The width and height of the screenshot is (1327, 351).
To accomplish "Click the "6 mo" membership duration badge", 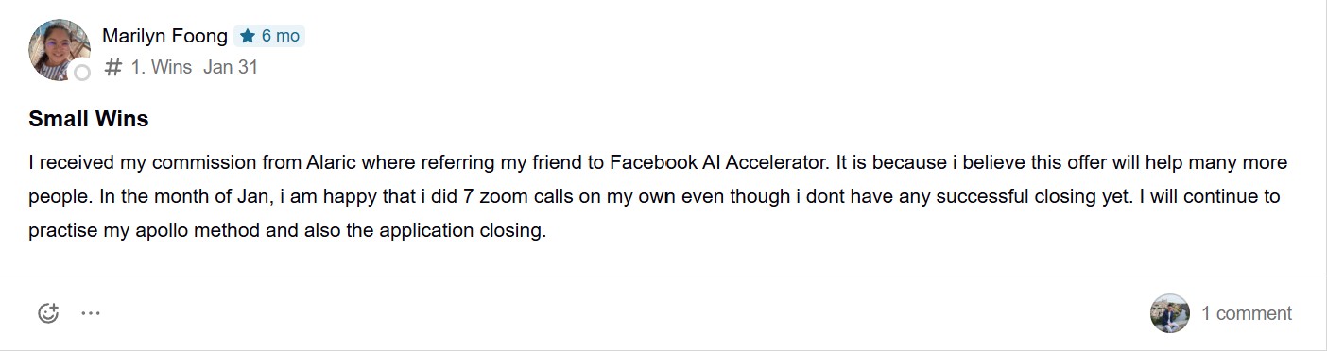I will [269, 36].
